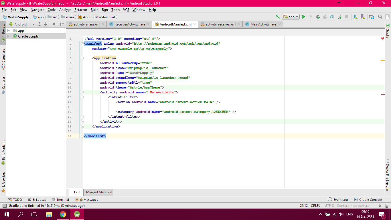391x220 pixels.
Task: Toggle the Structure side panel
Action: [3, 59]
